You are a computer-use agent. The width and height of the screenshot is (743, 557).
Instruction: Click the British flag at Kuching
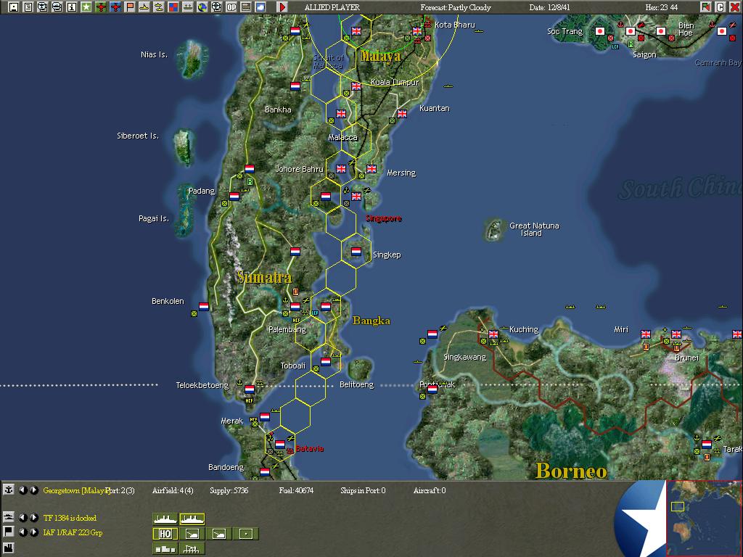point(493,334)
